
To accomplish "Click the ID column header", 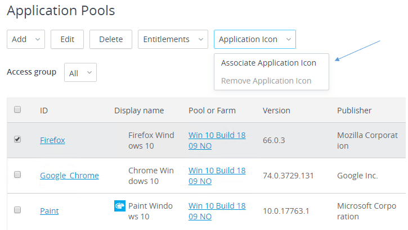I will click(x=44, y=111).
